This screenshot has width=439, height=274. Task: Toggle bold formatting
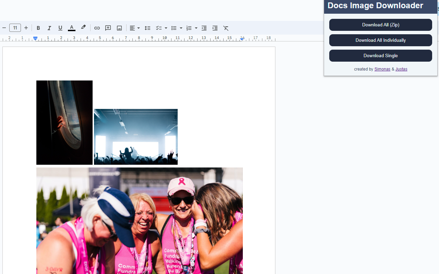38,28
